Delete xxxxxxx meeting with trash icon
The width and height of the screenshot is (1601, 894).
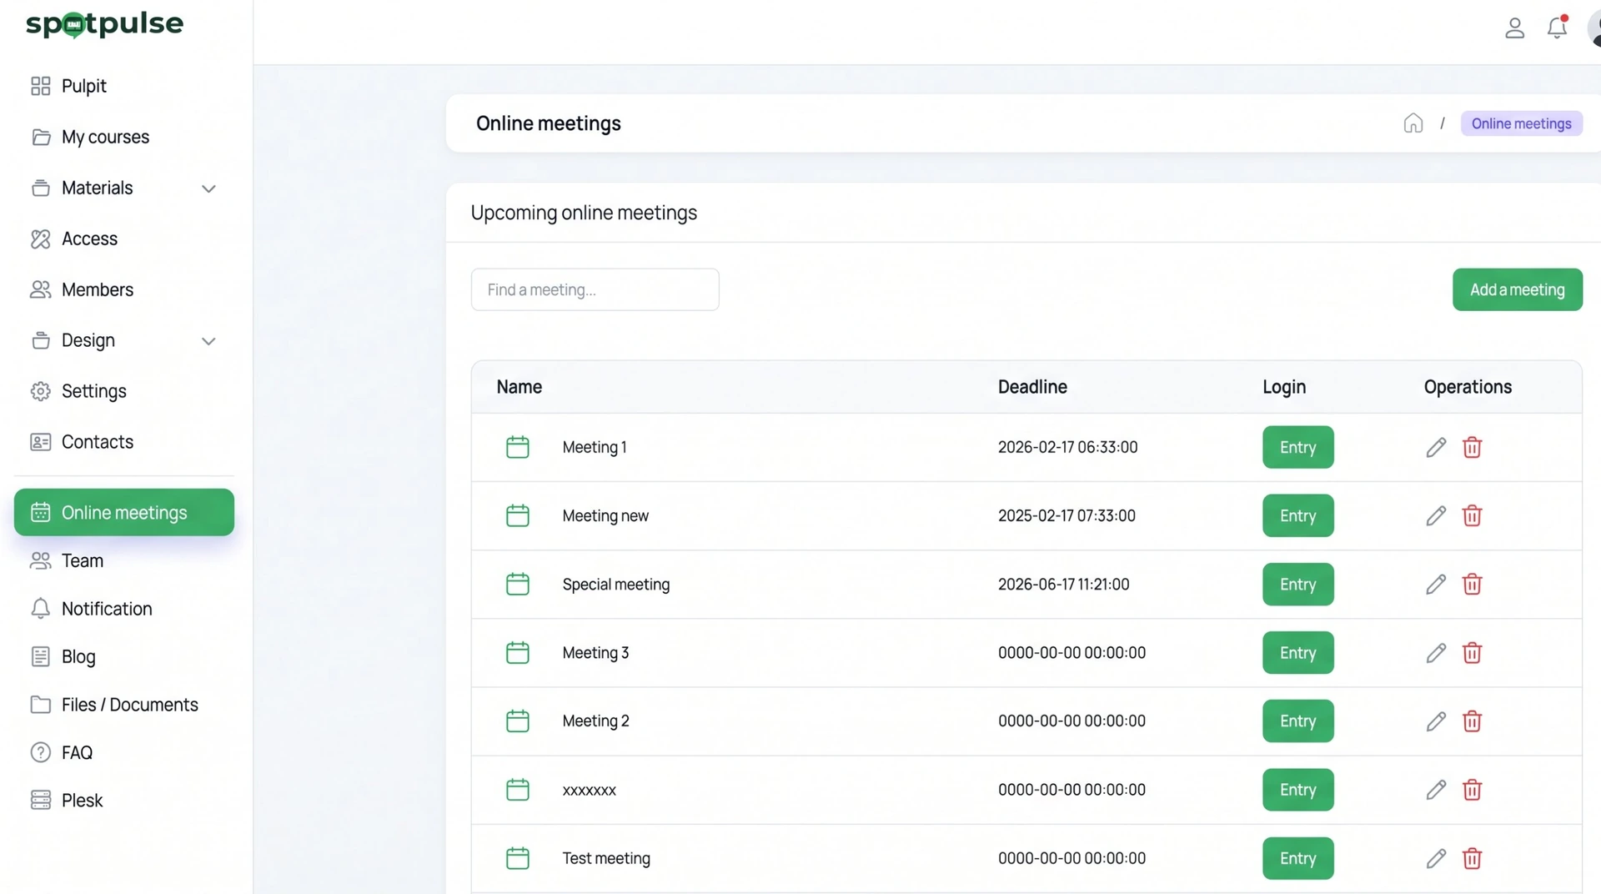point(1472,789)
